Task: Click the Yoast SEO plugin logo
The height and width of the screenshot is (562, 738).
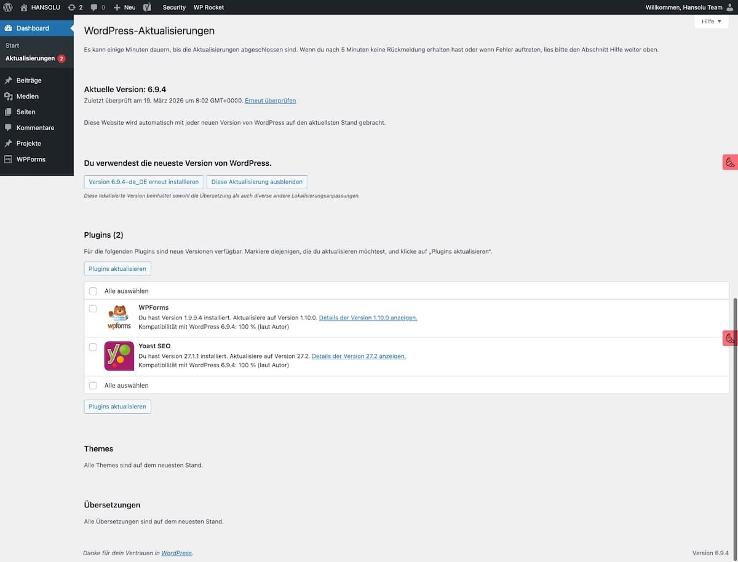Action: click(118, 356)
